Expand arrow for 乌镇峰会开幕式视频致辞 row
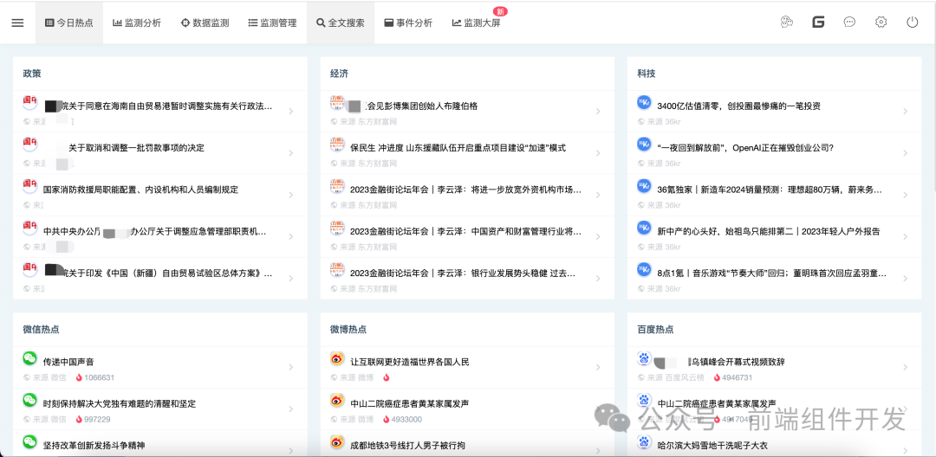 click(x=905, y=367)
